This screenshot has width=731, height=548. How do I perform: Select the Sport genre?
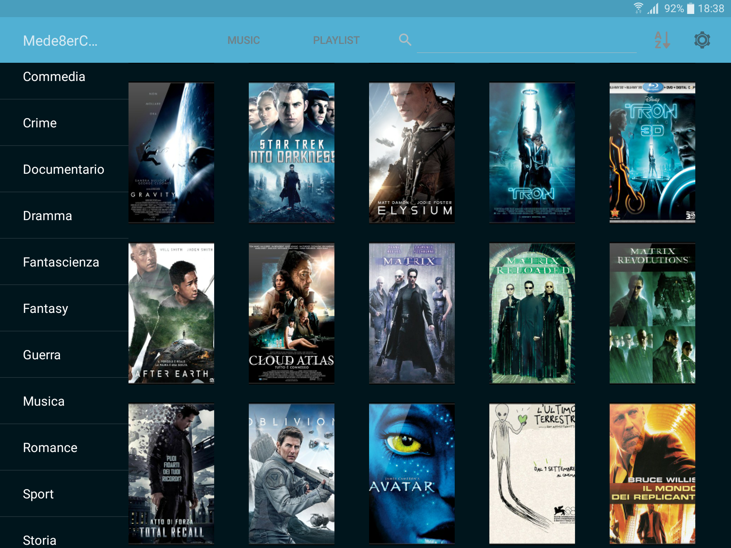coord(64,494)
